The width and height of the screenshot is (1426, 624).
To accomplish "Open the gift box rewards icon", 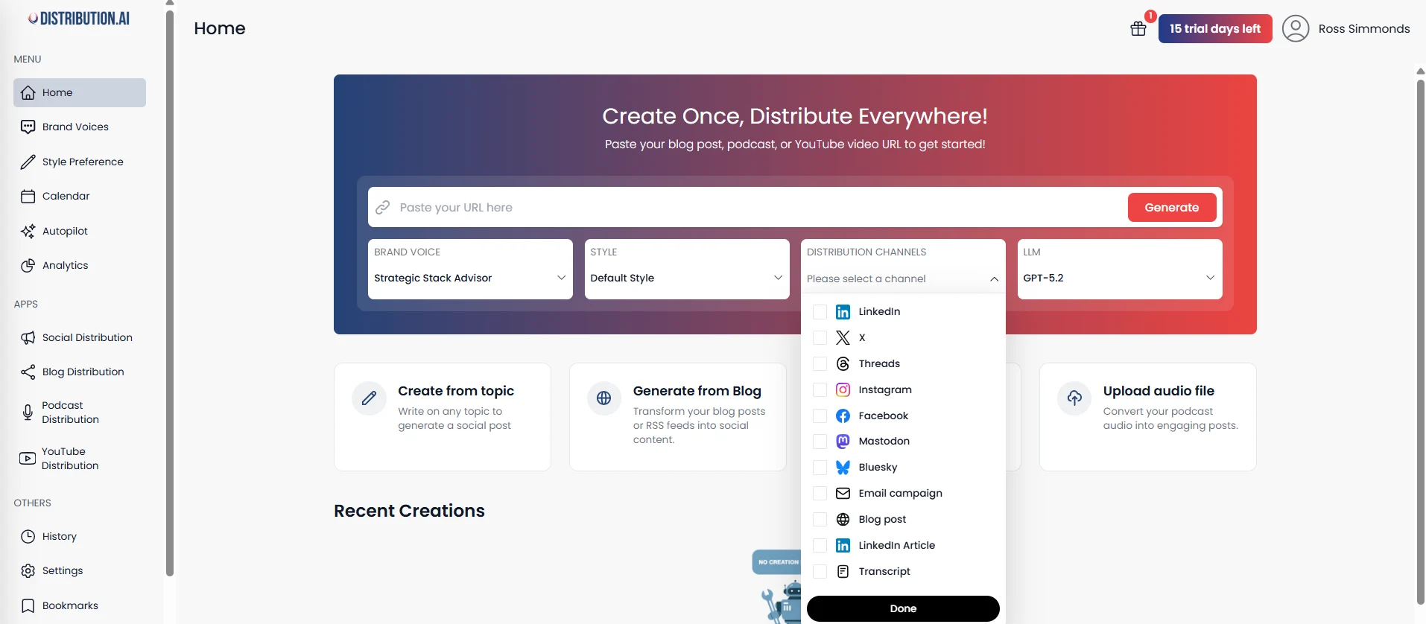I will point(1138,29).
